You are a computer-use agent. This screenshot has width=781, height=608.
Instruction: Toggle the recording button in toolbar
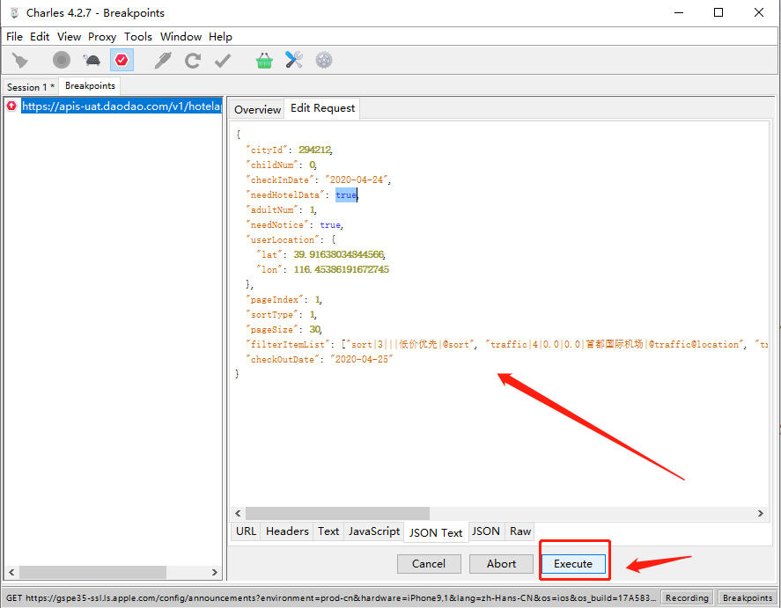point(62,60)
